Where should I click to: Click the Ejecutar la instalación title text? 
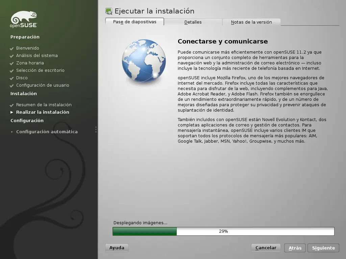coord(154,11)
